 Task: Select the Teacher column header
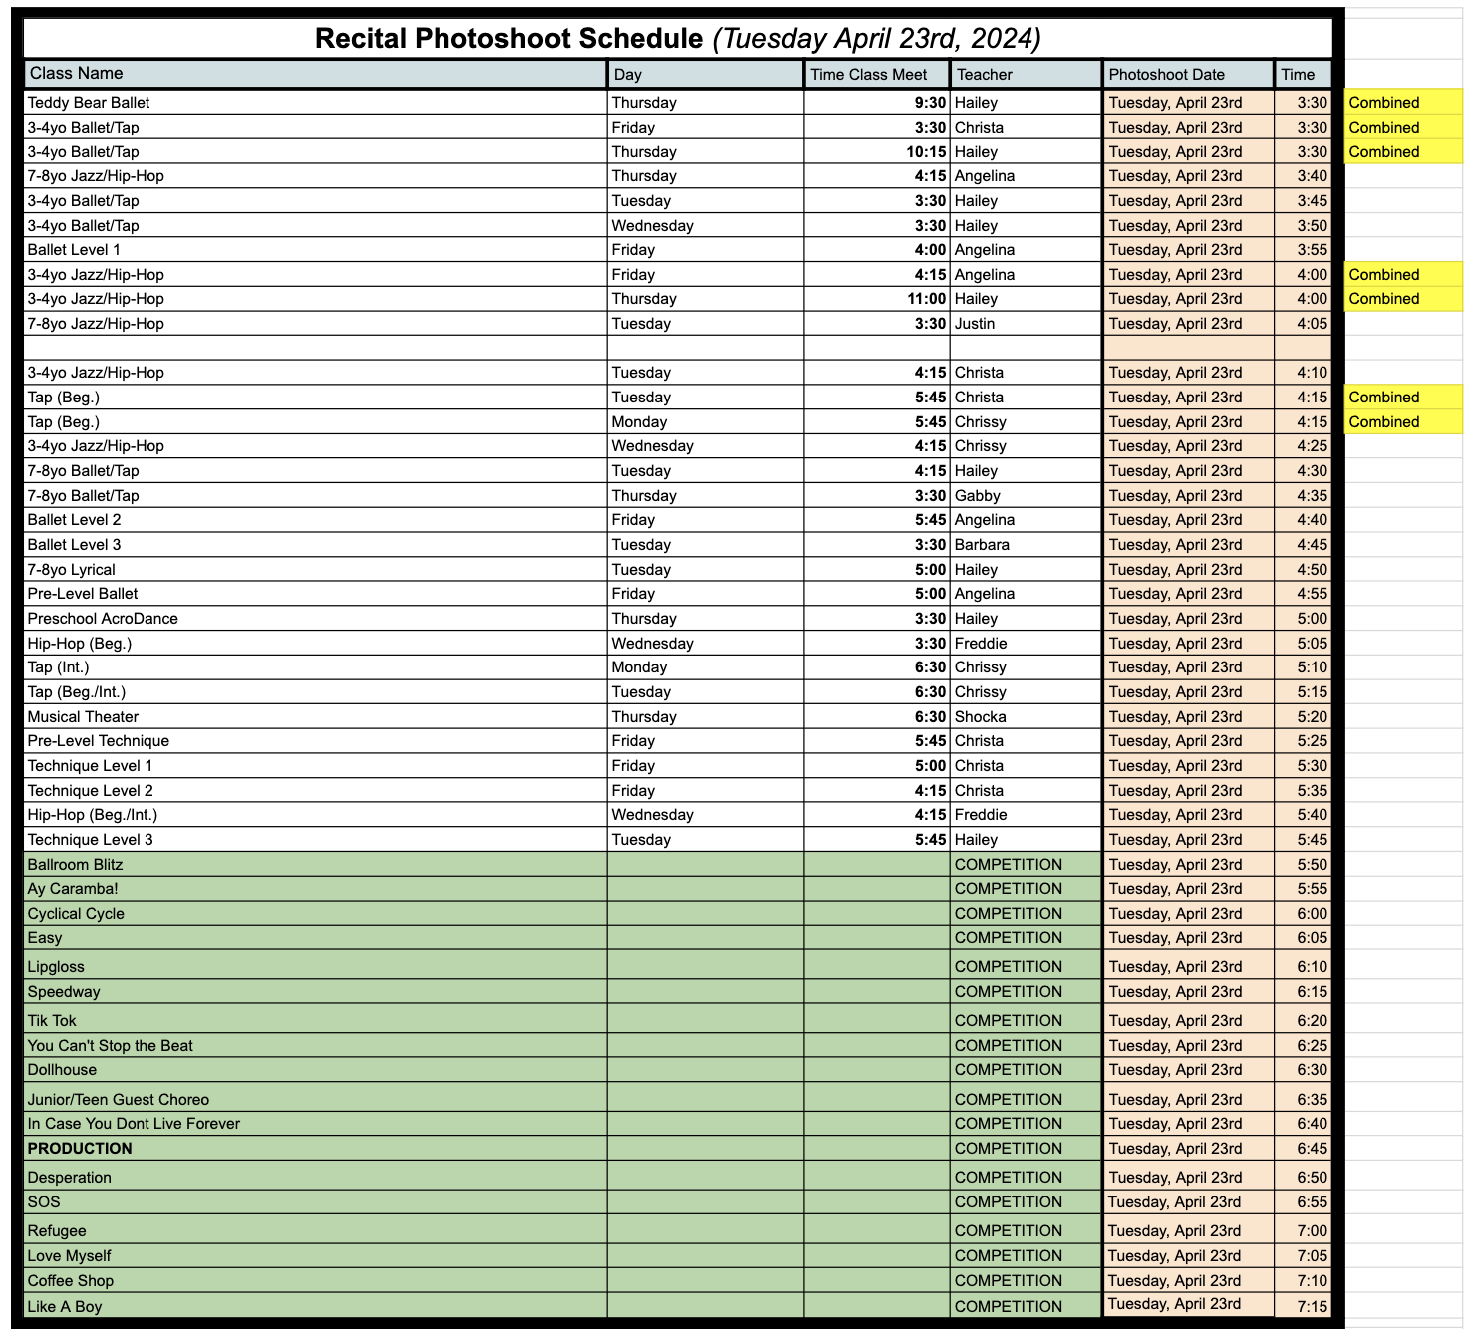(x=1026, y=74)
